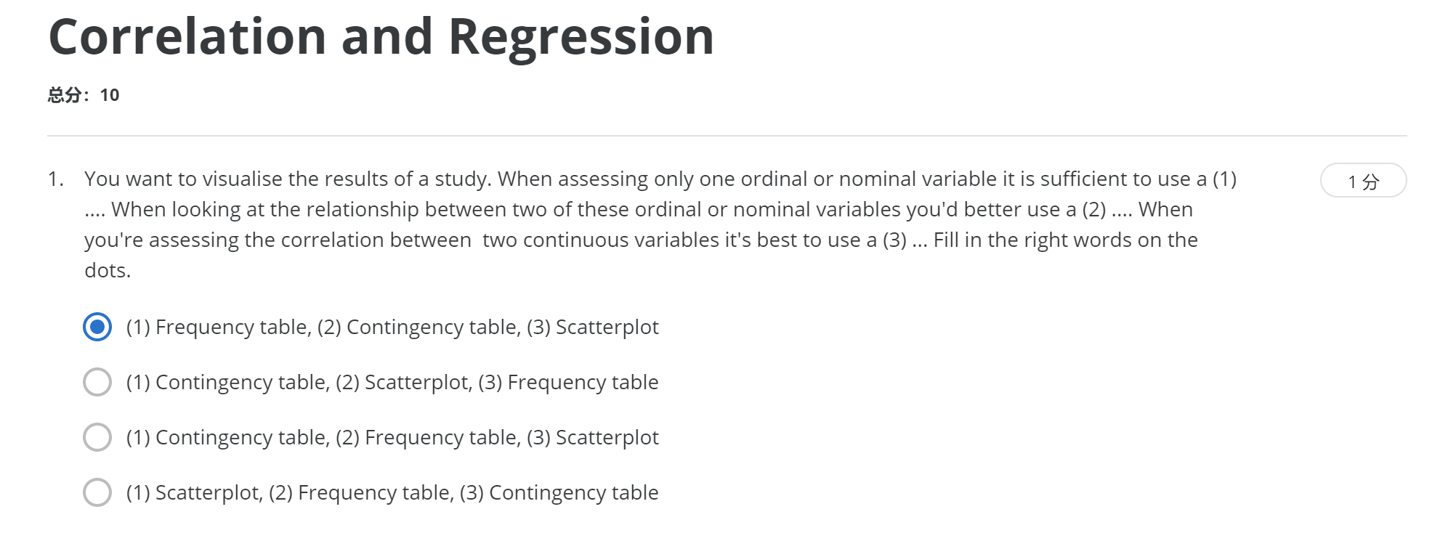This screenshot has width=1448, height=549.
Task: Pick radio for Contingency, Frequency table, Scatterplot
Action: [x=97, y=437]
